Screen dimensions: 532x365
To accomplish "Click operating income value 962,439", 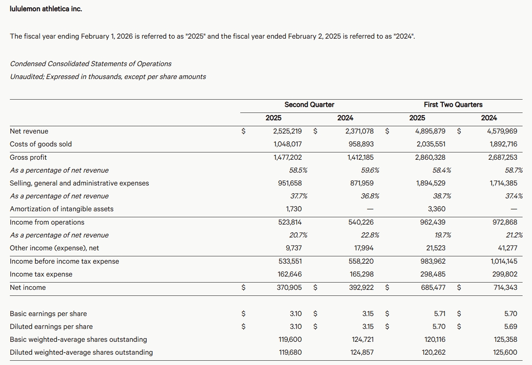I will (433, 222).
